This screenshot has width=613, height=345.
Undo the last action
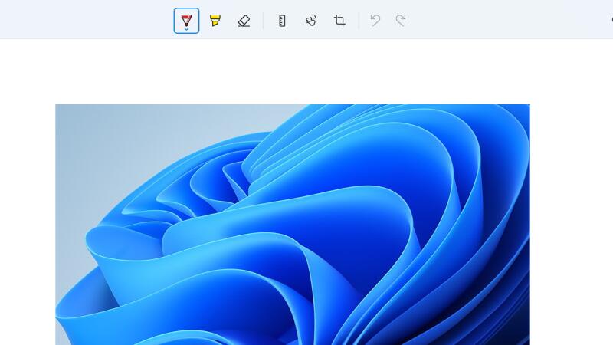[x=375, y=21]
